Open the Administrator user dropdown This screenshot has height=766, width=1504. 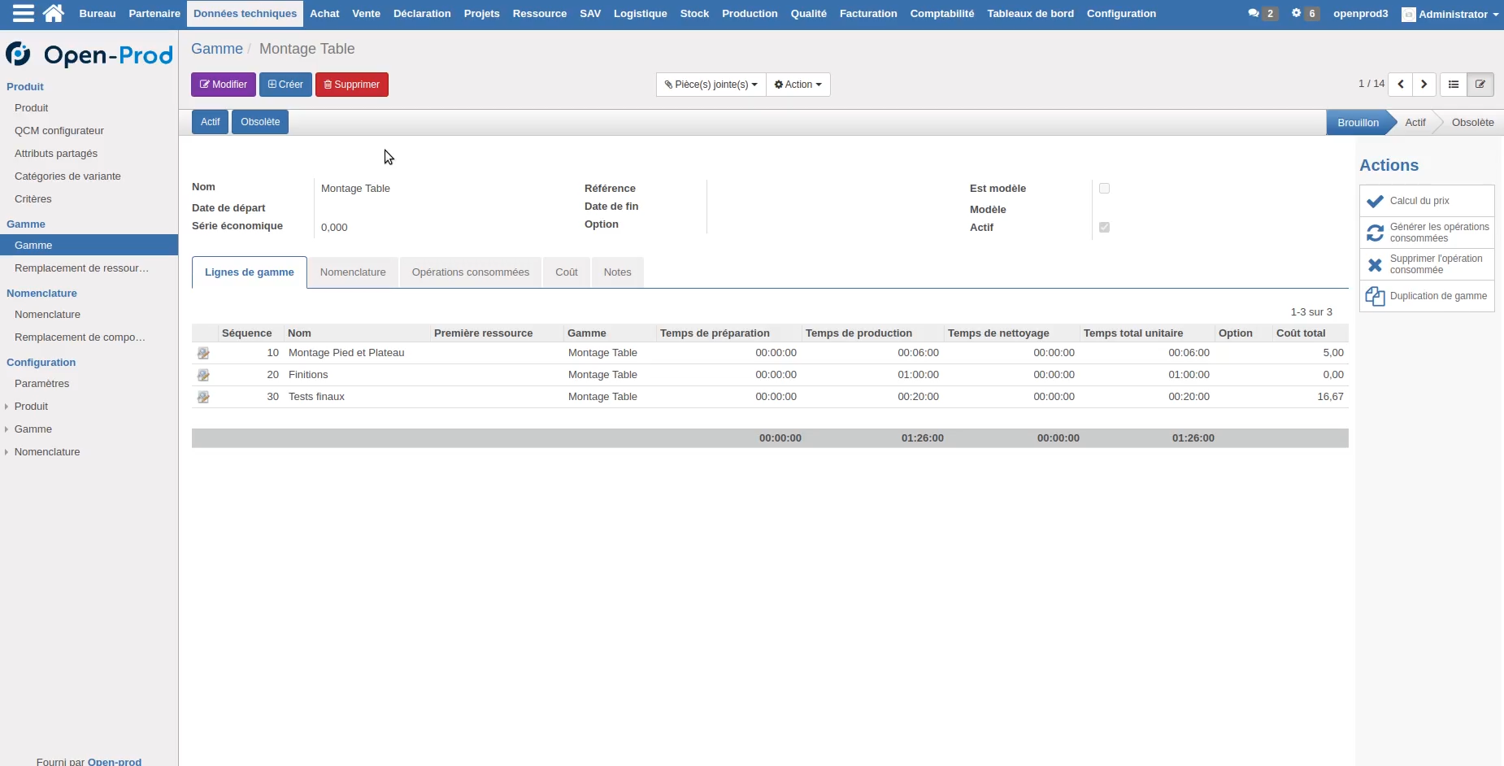[1450, 14]
